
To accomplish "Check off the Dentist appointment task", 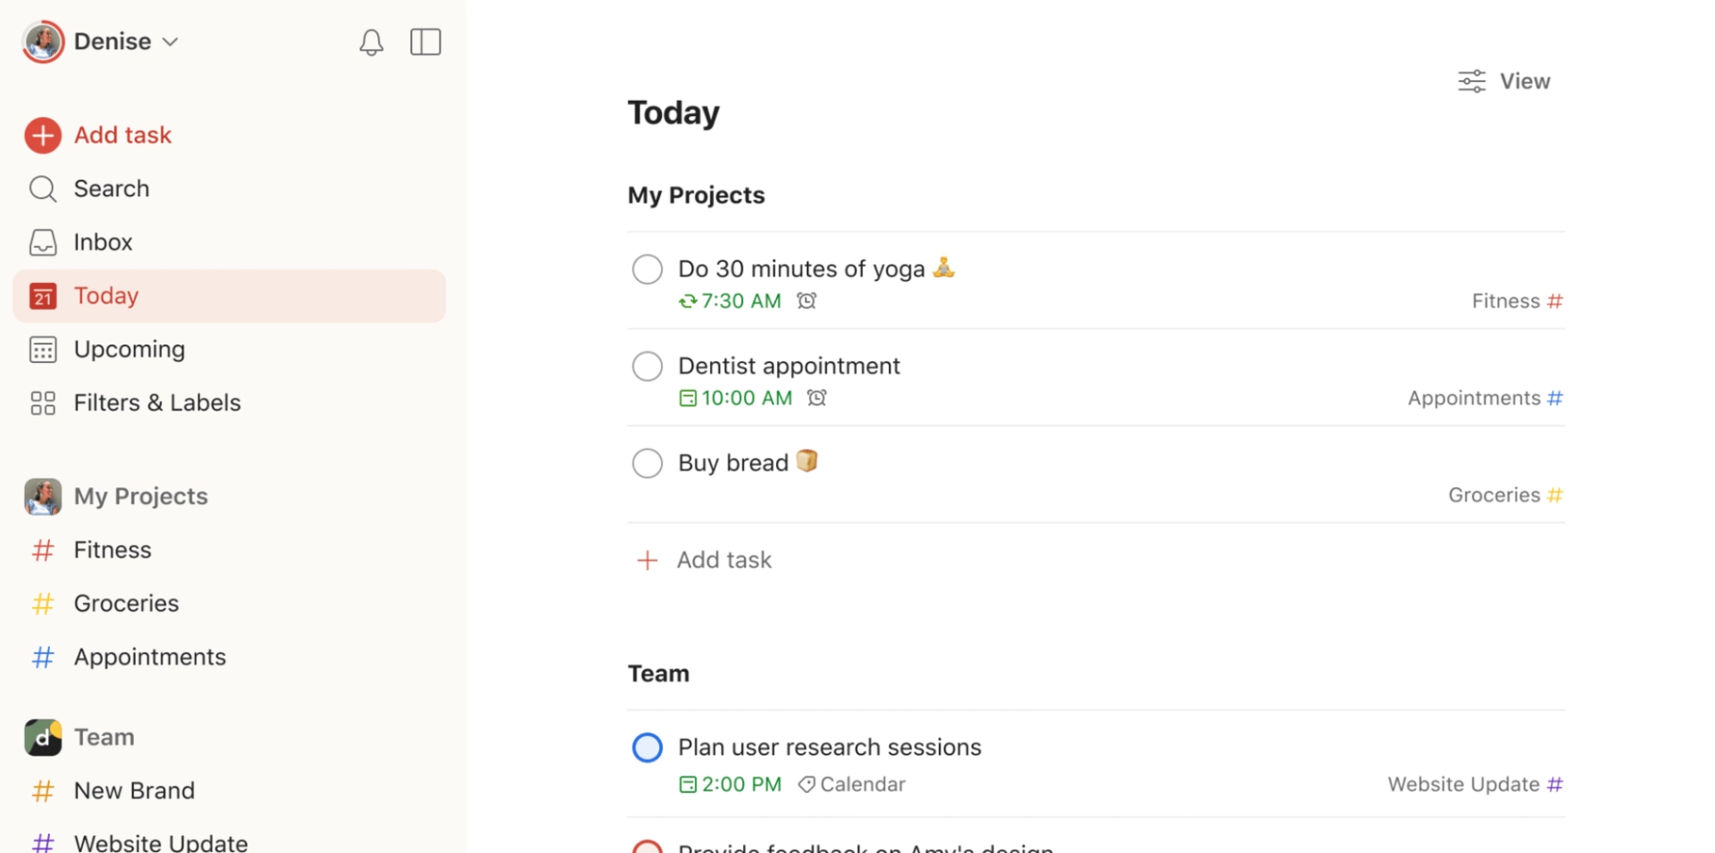I will pyautogui.click(x=647, y=366).
